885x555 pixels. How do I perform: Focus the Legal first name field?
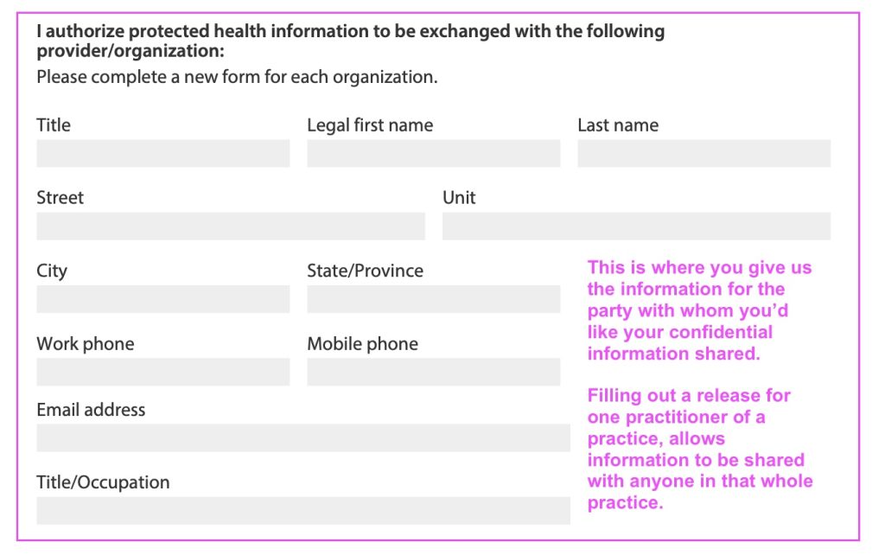coord(434,153)
